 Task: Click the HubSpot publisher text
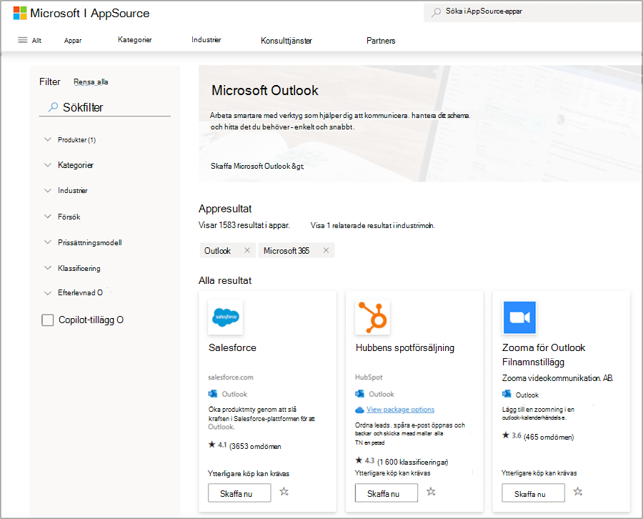(x=369, y=377)
